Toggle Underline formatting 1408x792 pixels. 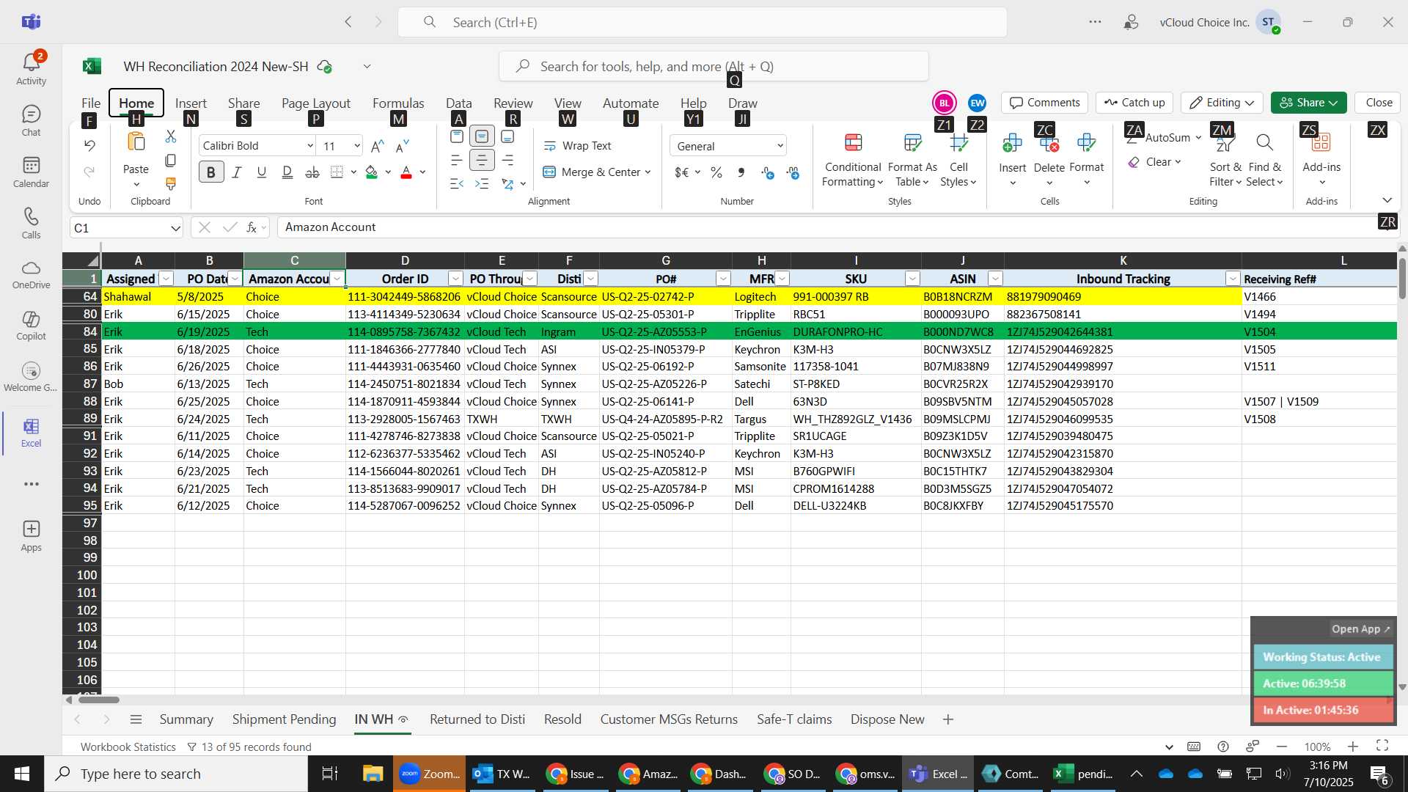(262, 172)
